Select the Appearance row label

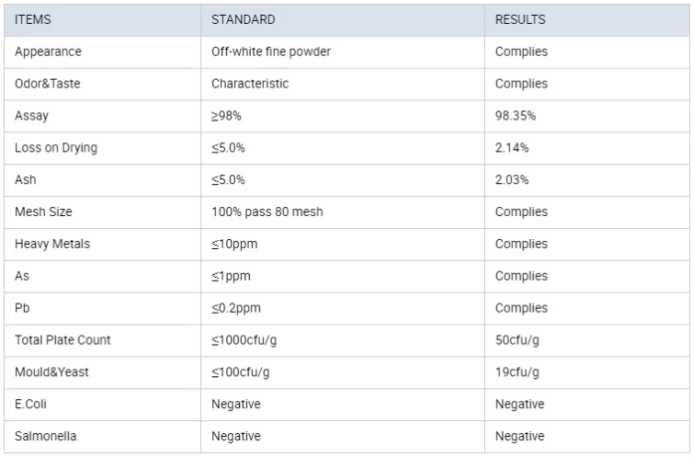click(x=48, y=52)
